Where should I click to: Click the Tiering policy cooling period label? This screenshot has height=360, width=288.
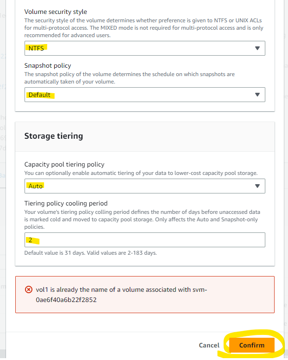point(66,203)
